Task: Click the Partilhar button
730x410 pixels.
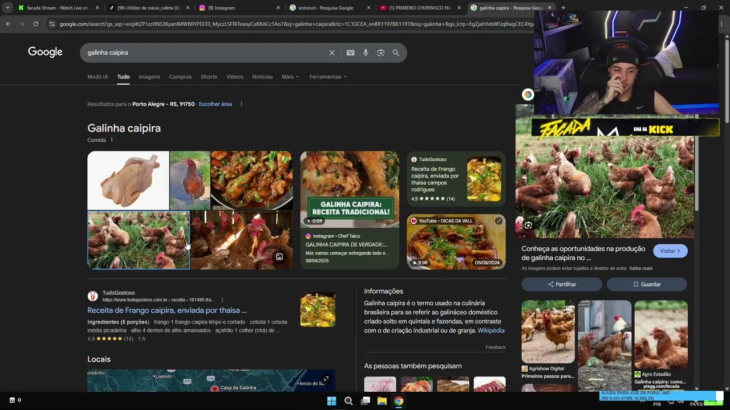Action: click(x=562, y=284)
